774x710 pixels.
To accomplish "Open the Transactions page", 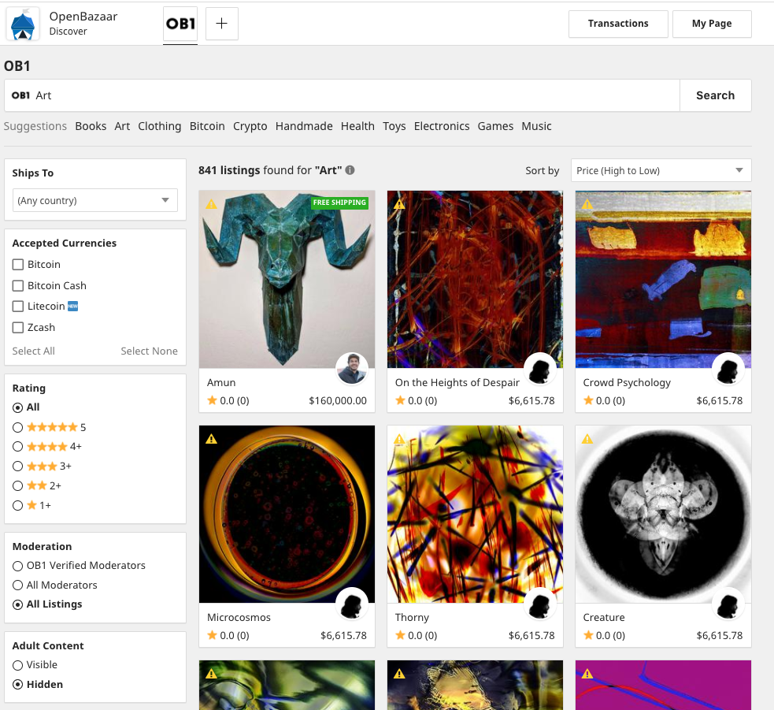I will click(618, 24).
